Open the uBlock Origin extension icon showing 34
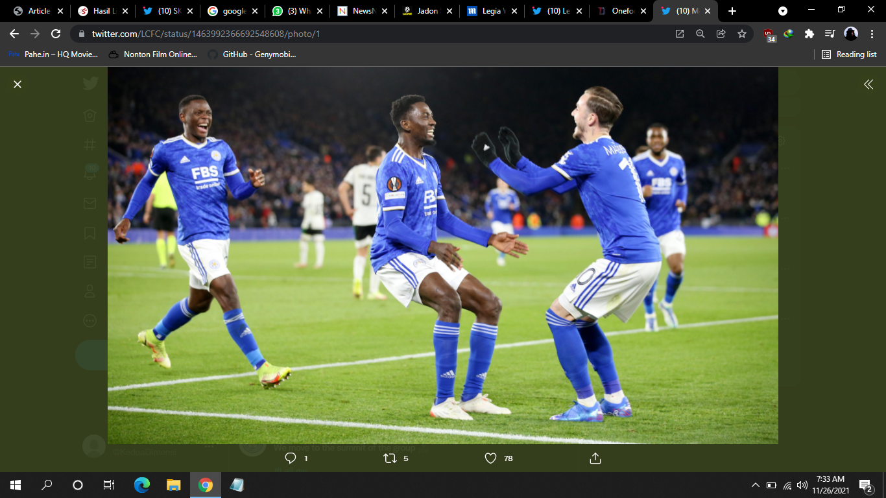 (x=770, y=34)
